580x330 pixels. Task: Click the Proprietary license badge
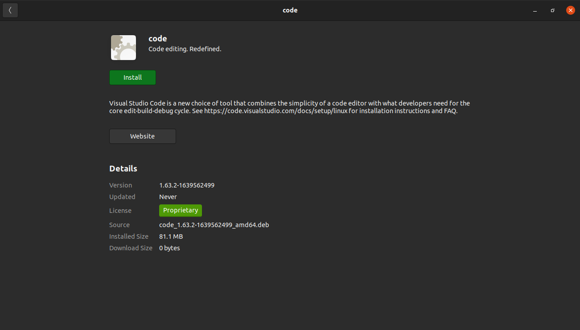tap(181, 210)
